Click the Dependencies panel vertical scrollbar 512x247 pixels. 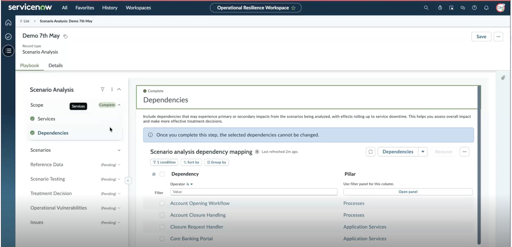[x=479, y=165]
